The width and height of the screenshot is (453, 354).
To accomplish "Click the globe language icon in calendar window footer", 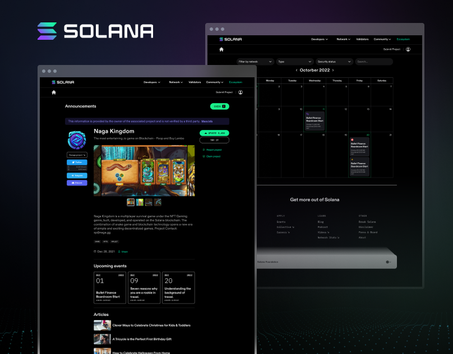I will (389, 262).
